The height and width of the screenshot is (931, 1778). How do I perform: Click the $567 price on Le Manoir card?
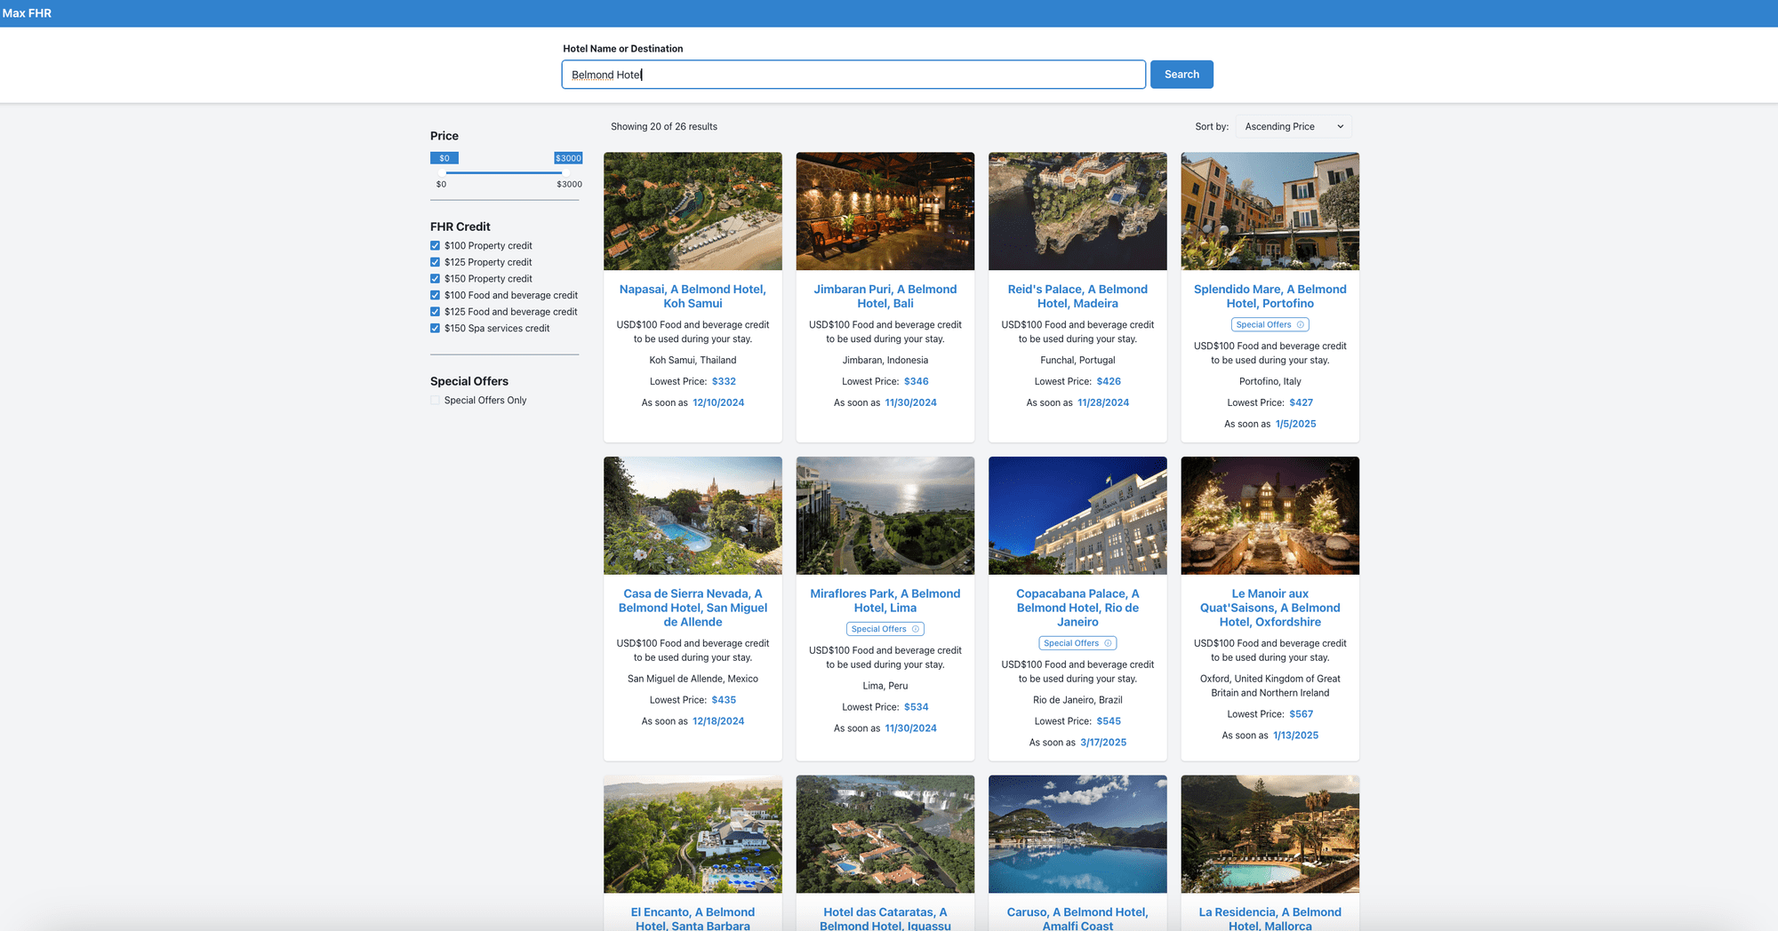(x=1301, y=715)
